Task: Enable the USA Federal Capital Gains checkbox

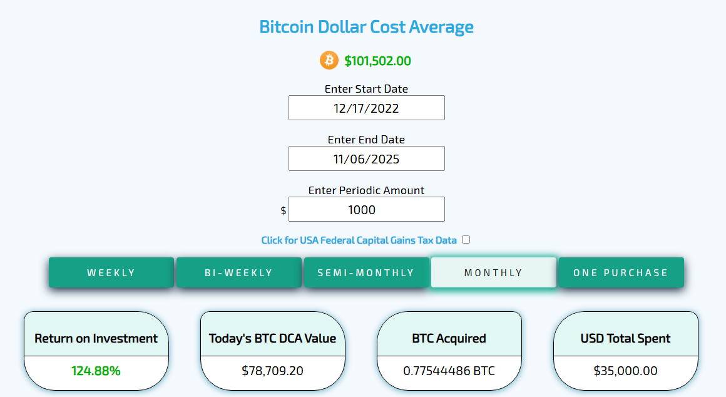Action: 466,240
